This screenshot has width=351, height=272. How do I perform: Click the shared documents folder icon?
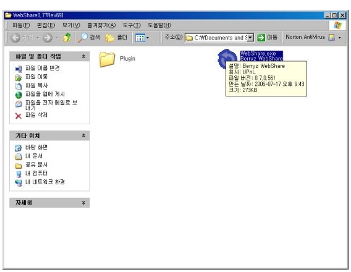pos(19,166)
